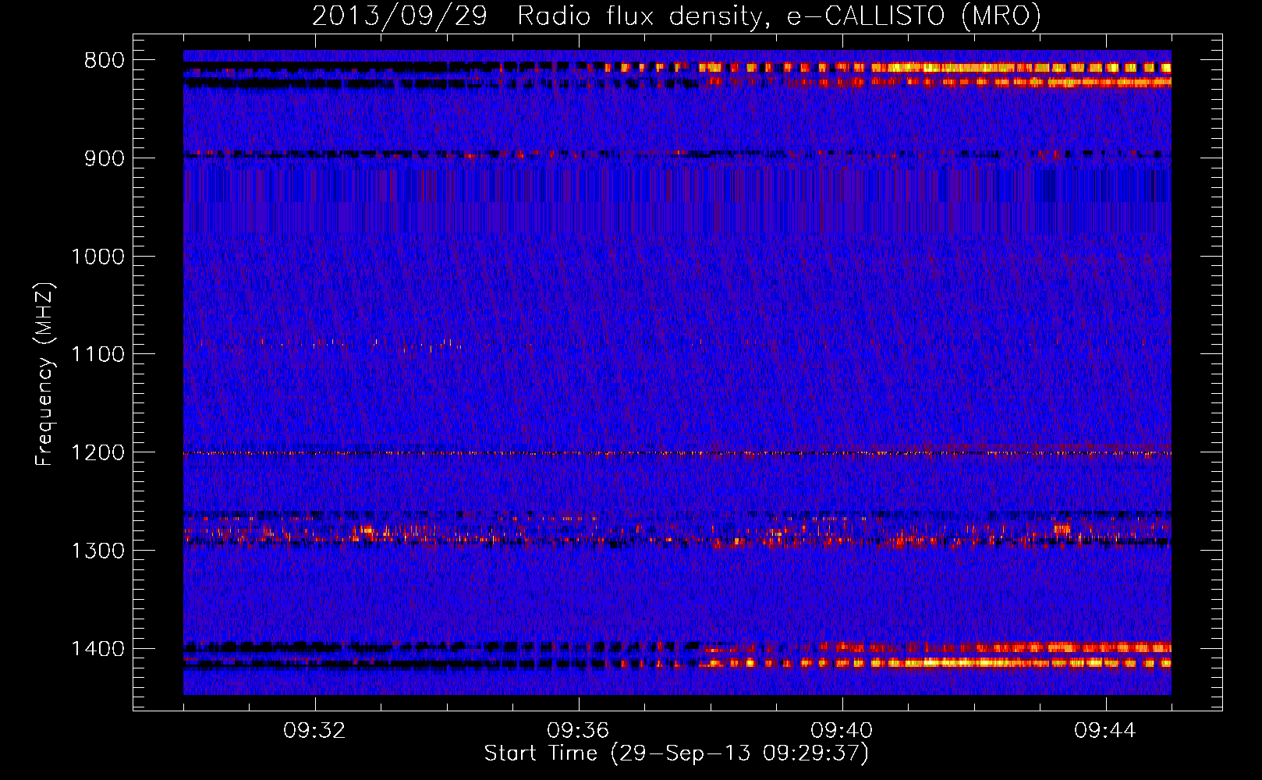Click the 09:40 time axis label

842,731
